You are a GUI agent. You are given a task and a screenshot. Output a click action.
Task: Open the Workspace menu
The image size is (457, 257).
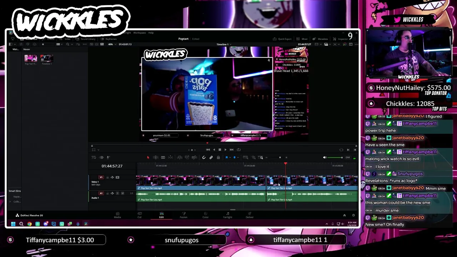[139, 33]
